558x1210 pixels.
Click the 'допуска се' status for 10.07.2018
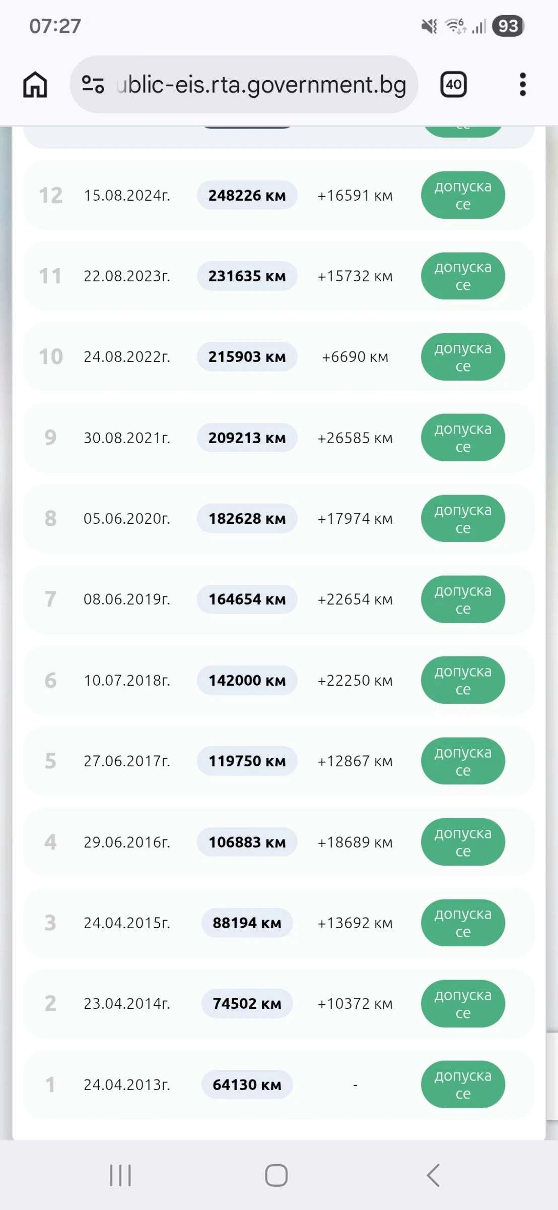463,680
